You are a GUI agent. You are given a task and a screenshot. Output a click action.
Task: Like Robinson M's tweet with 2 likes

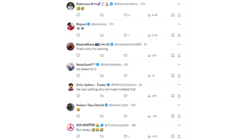point(127,15)
